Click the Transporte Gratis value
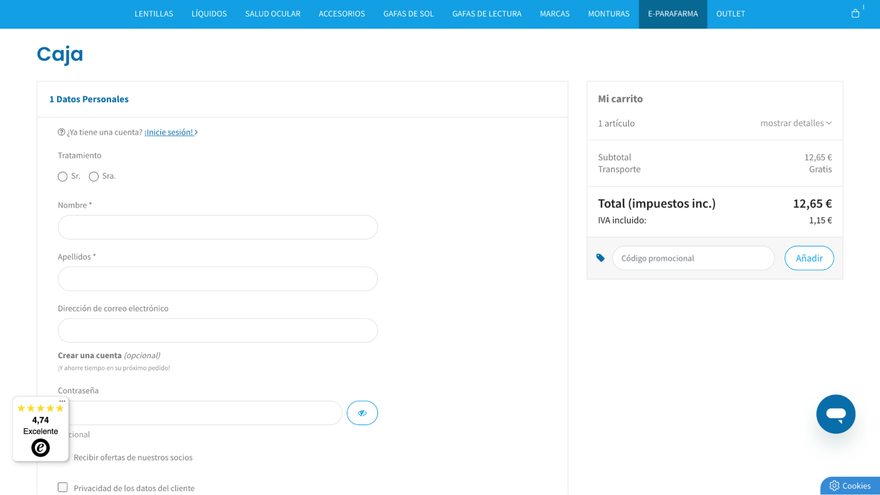The width and height of the screenshot is (880, 495). [820, 169]
